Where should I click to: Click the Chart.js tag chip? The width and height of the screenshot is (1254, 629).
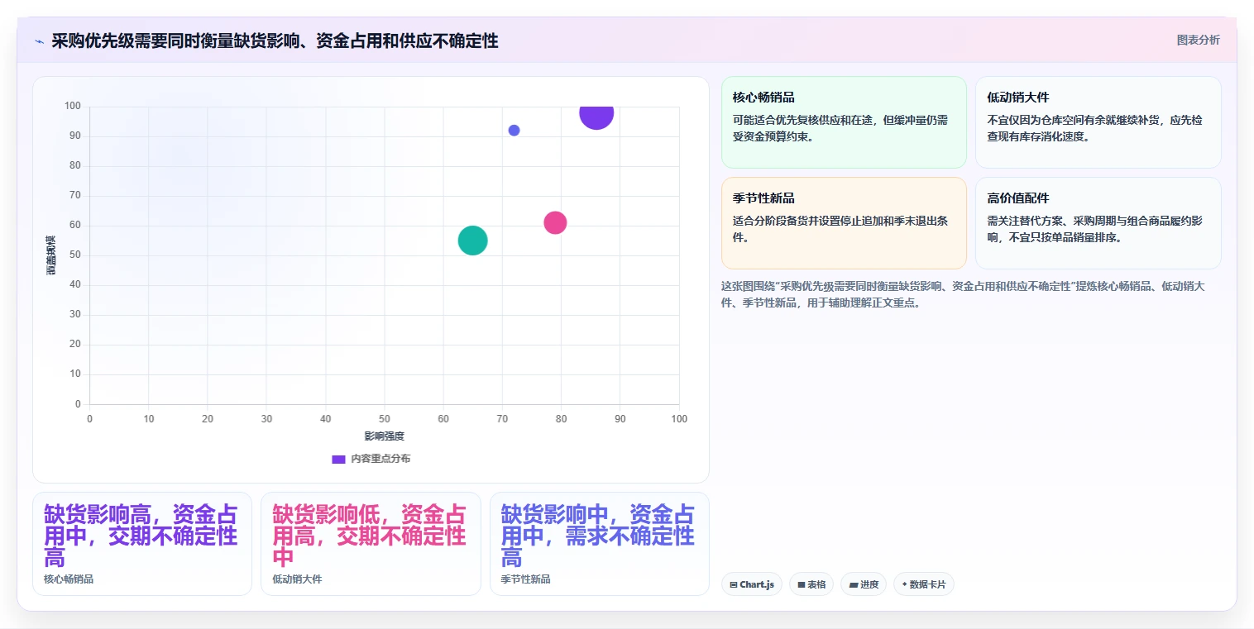(x=751, y=584)
